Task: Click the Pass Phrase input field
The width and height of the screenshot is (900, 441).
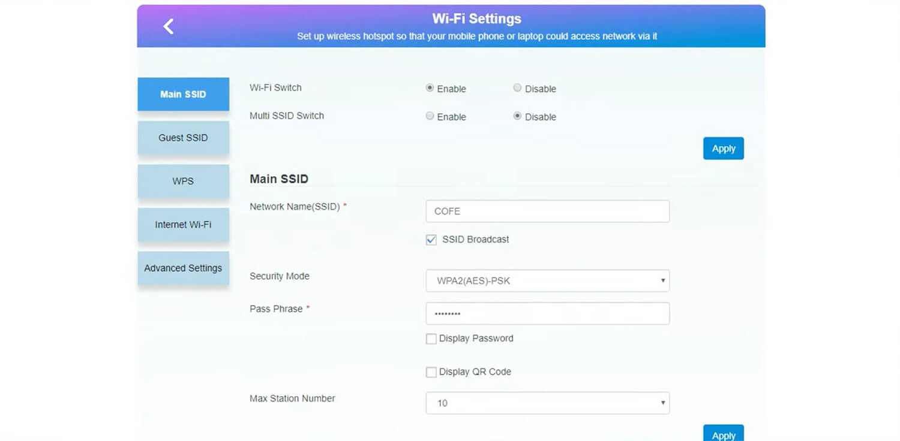Action: click(x=547, y=313)
